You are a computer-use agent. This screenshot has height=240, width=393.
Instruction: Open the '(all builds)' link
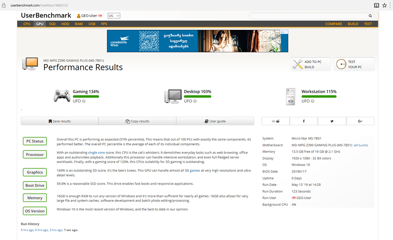(x=361, y=145)
